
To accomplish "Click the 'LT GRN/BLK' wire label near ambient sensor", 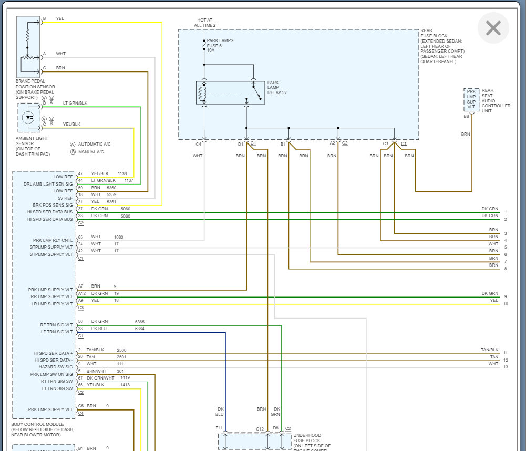I will tap(75, 104).
